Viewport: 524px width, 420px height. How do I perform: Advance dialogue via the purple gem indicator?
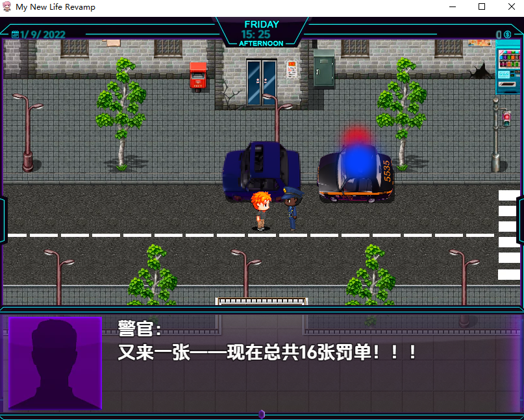[x=262, y=414]
